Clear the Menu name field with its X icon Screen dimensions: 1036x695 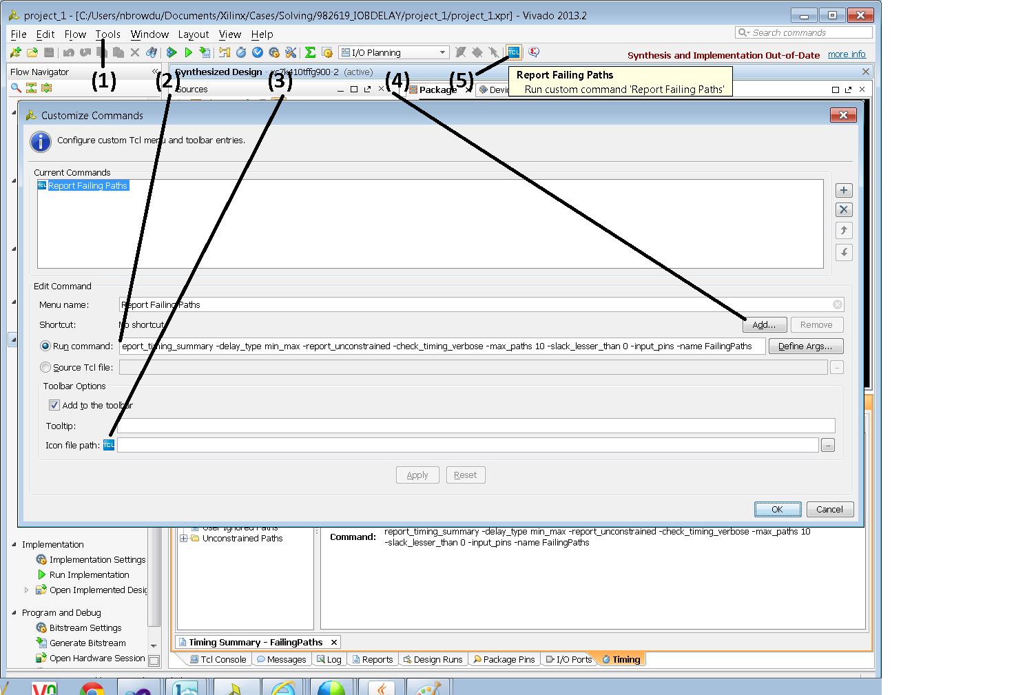[837, 304]
